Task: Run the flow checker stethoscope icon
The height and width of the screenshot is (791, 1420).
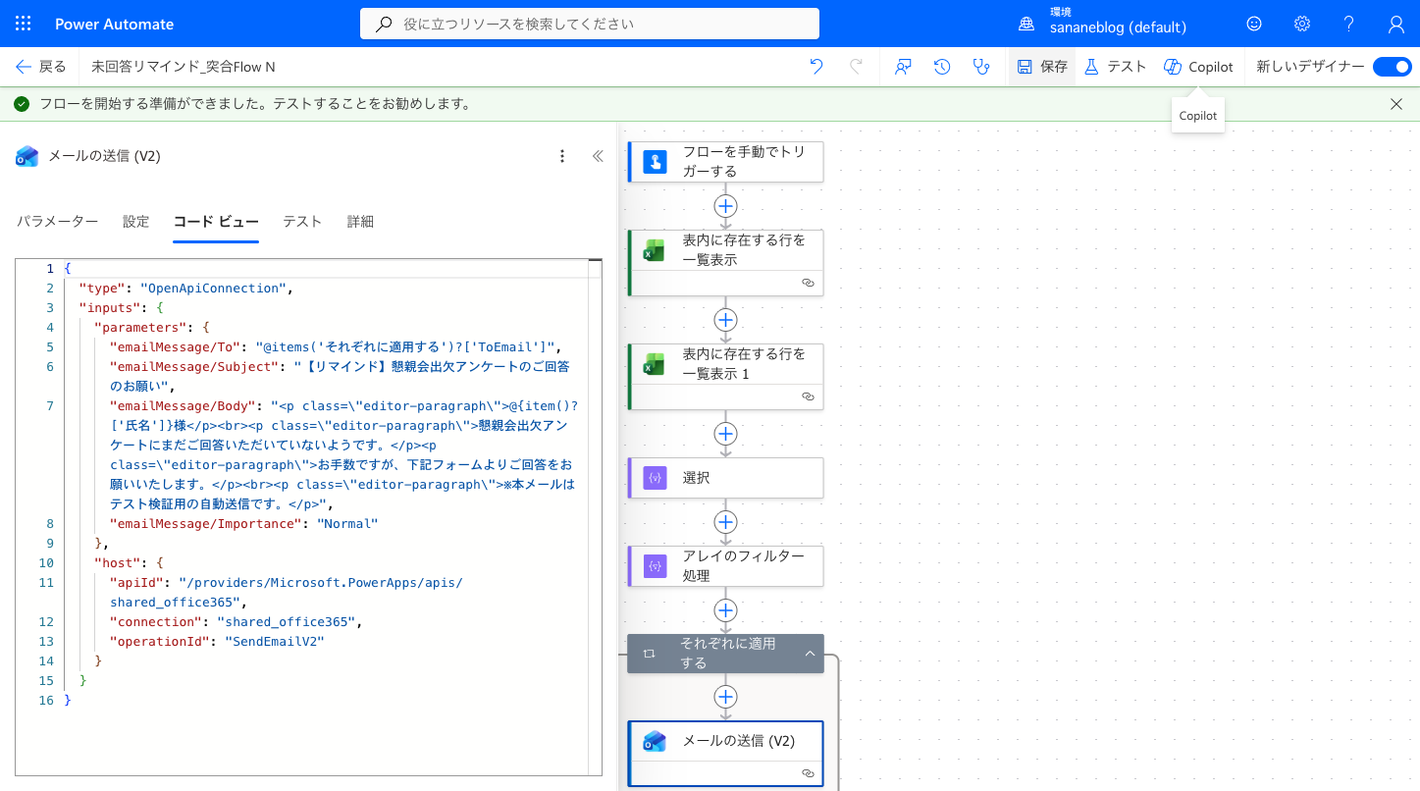Action: (980, 67)
